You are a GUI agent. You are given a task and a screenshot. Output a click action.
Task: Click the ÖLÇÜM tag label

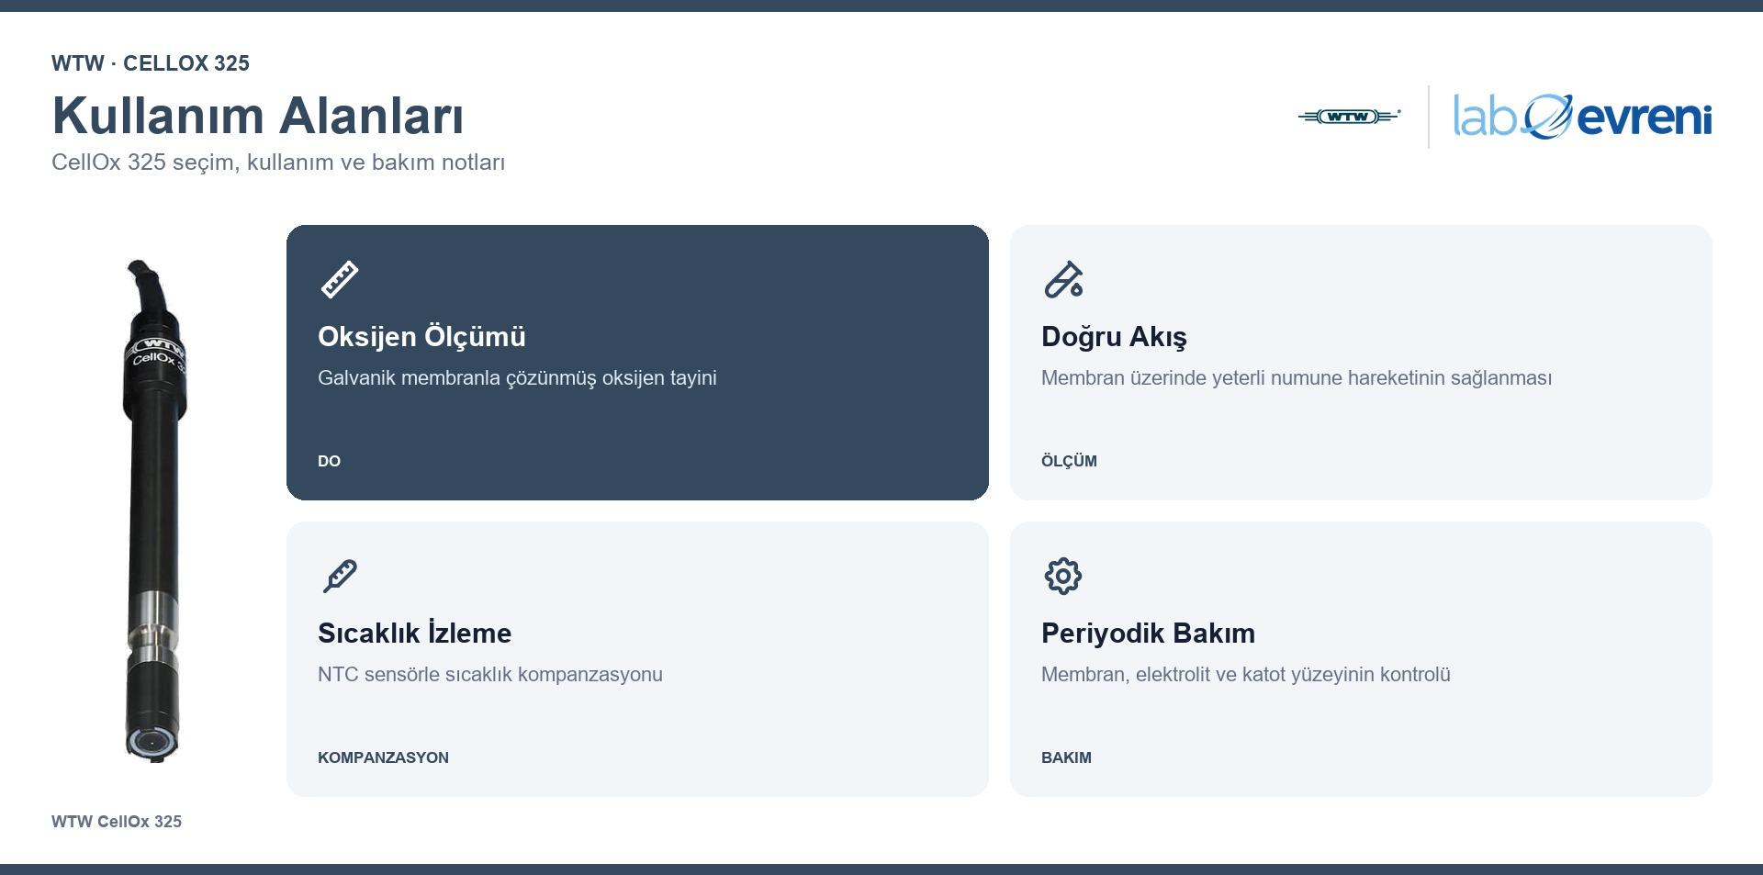1069,461
